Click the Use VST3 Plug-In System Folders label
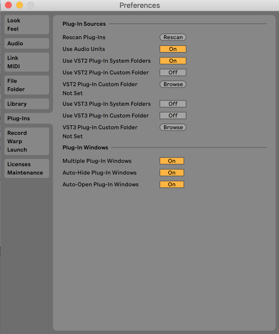279x334 pixels. click(x=107, y=104)
